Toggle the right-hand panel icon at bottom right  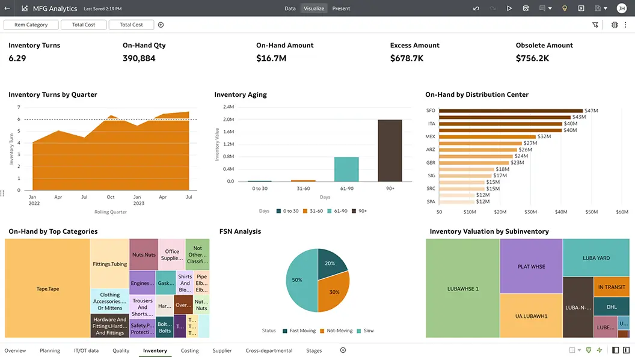pyautogui.click(x=626, y=350)
